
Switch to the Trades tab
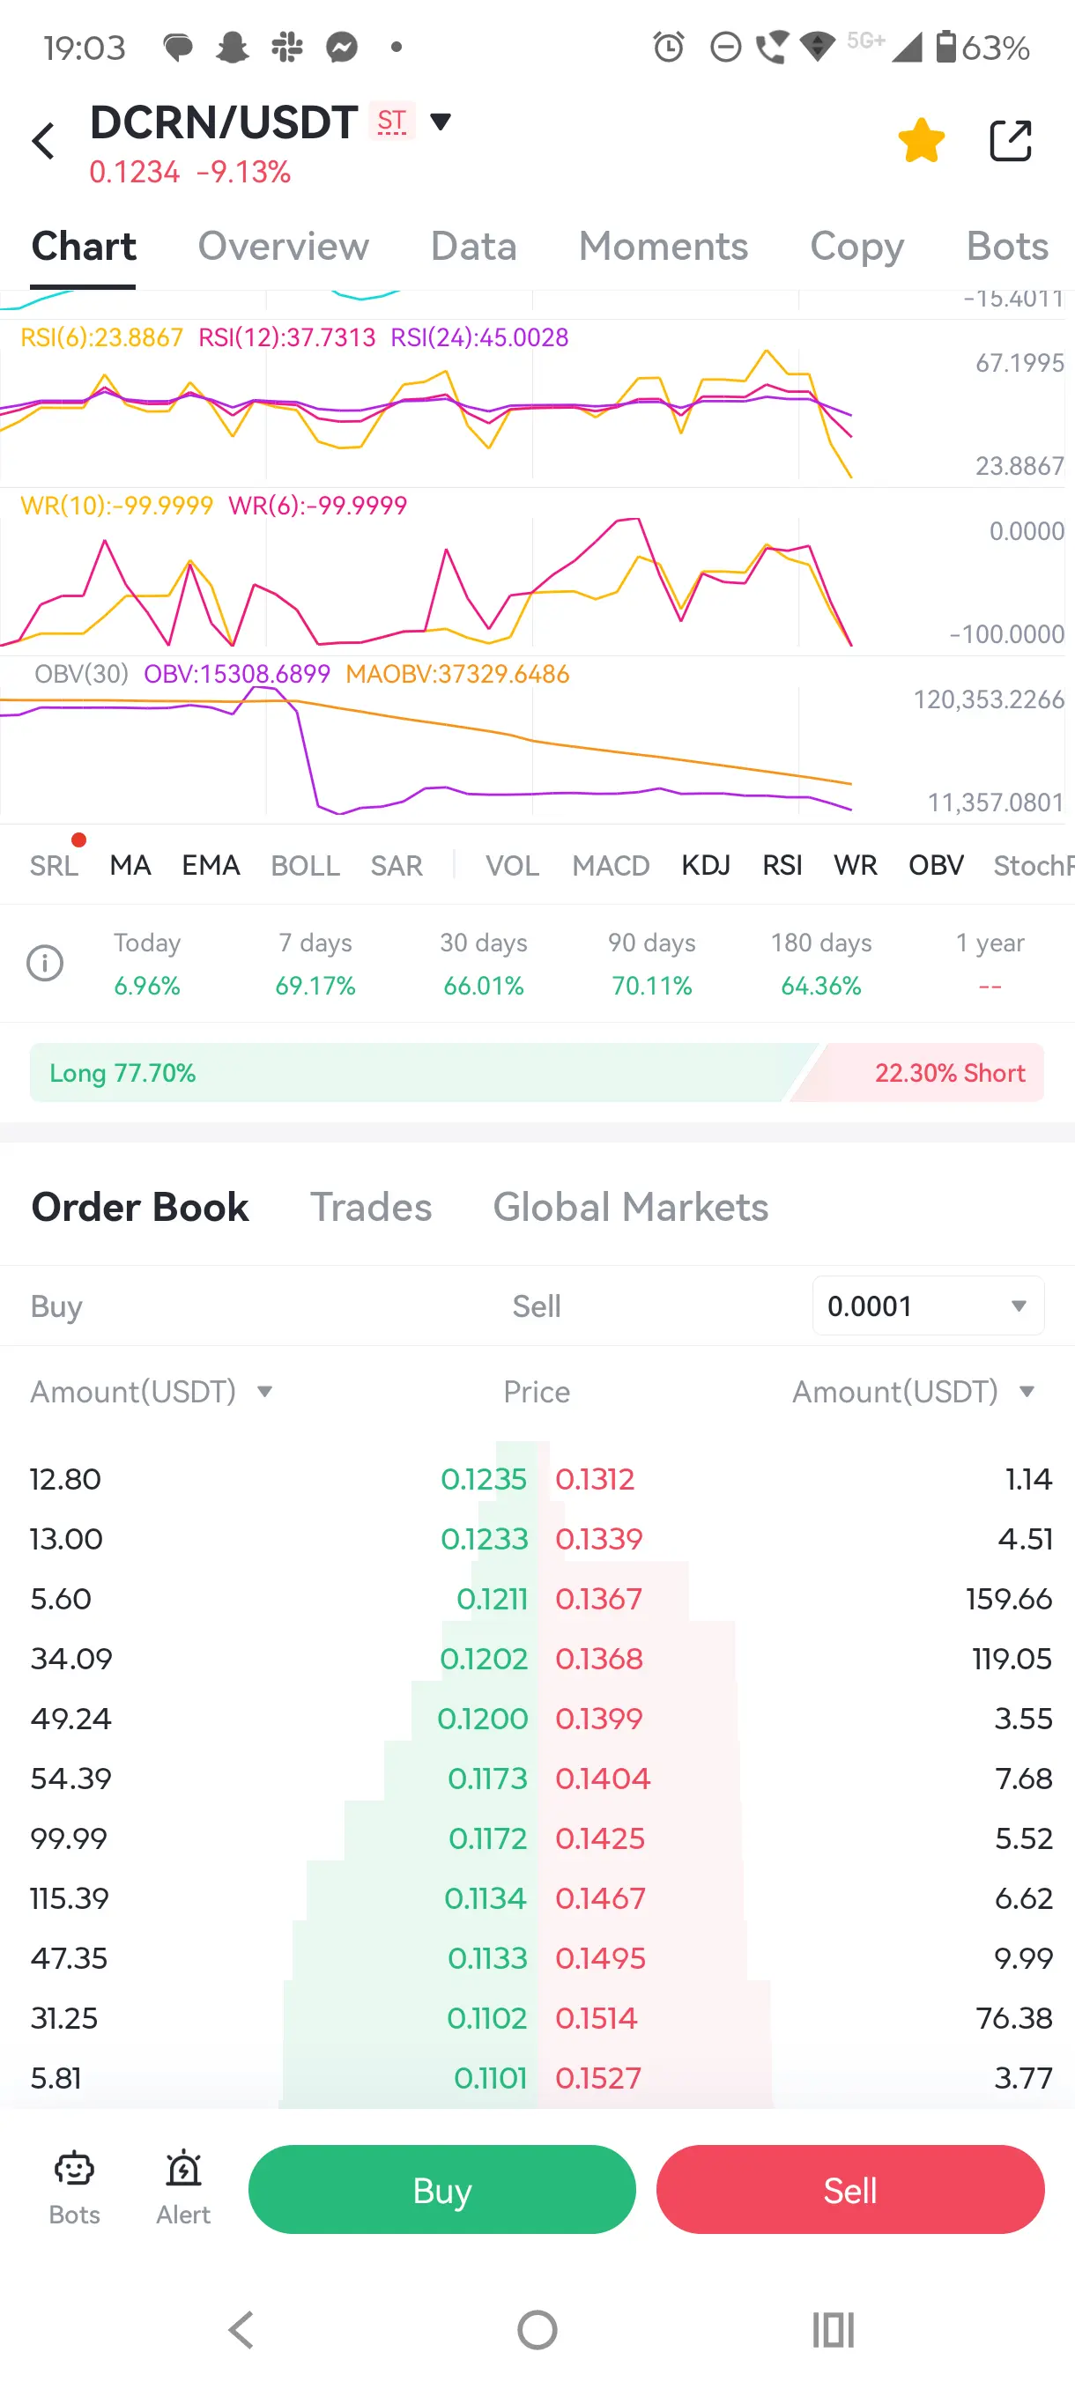[x=370, y=1207]
